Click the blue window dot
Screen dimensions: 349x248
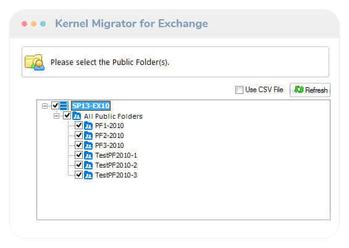43,24
